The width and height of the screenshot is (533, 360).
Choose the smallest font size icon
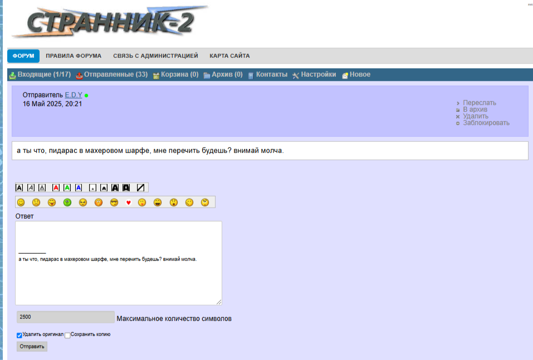pyautogui.click(x=92, y=188)
